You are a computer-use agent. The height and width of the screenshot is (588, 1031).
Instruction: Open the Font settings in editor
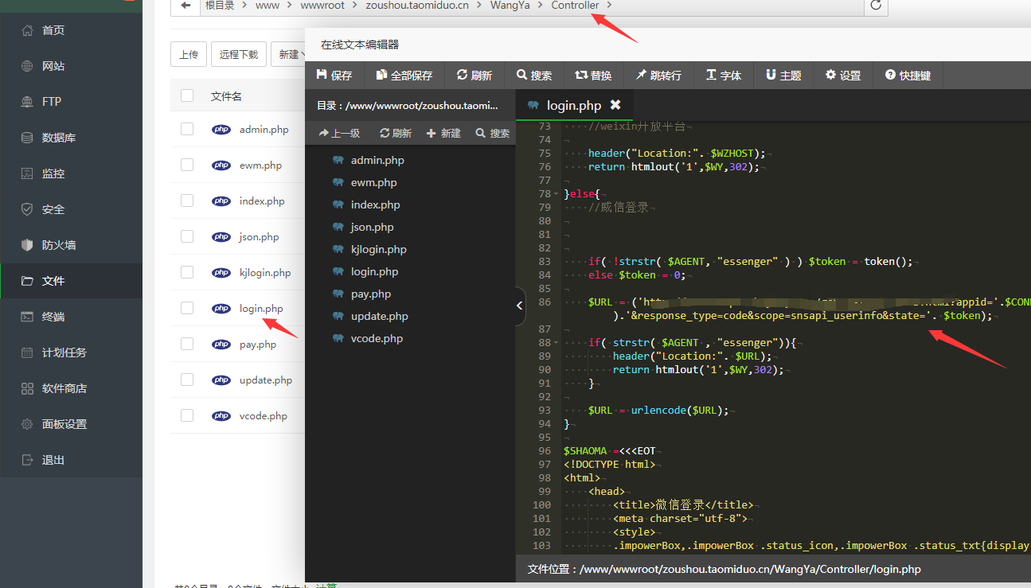(723, 76)
